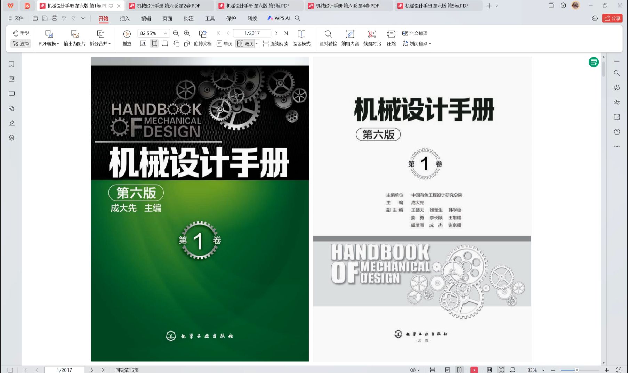
Task: Open 查找替换 find and replace
Action: click(x=328, y=38)
